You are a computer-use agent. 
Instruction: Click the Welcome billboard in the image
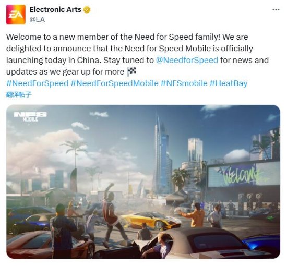point(244,174)
